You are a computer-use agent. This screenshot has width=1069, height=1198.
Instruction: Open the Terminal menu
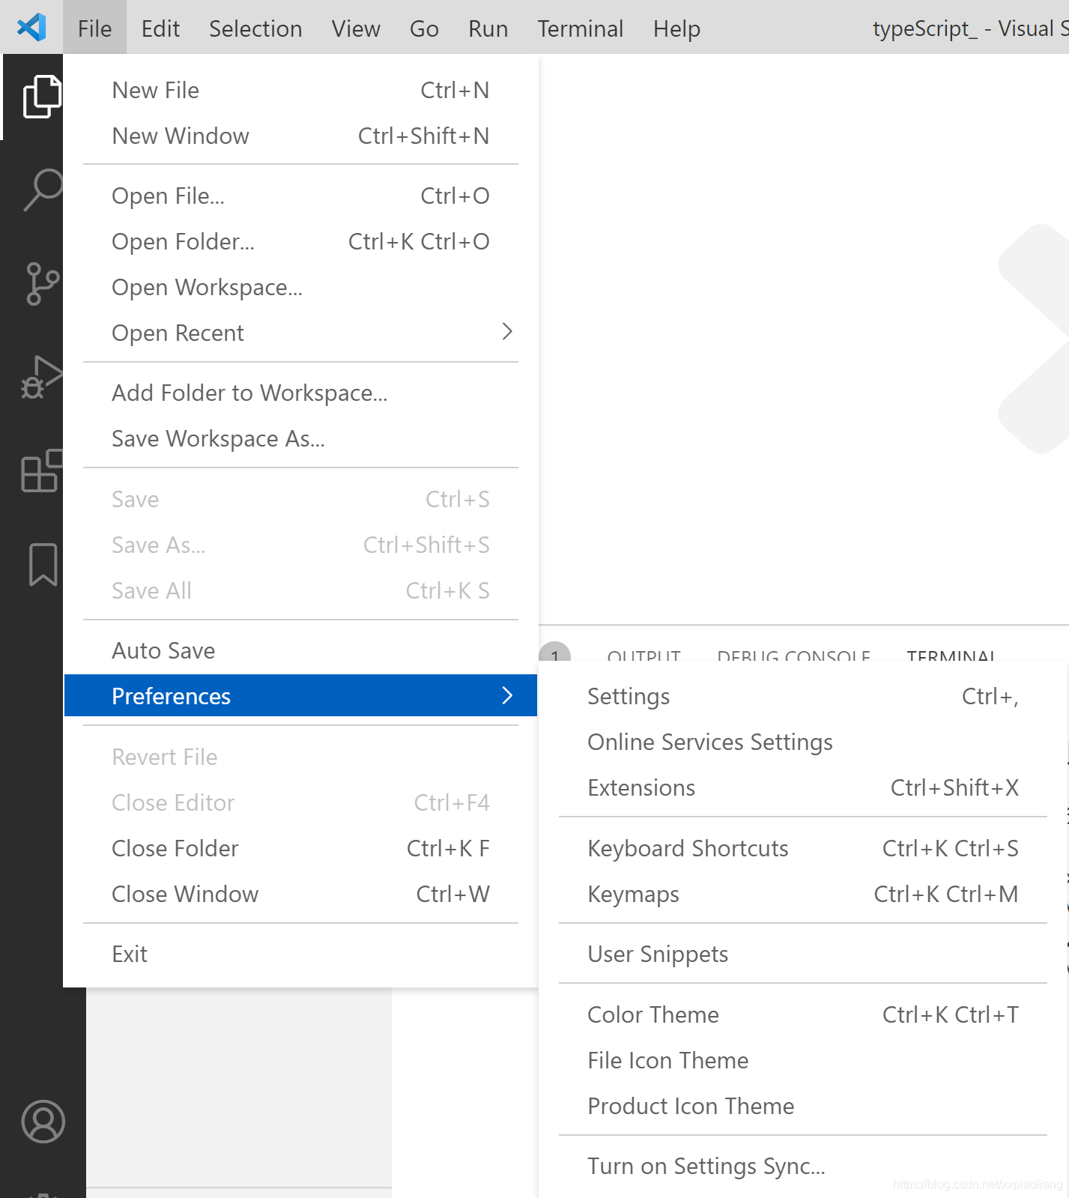(581, 28)
